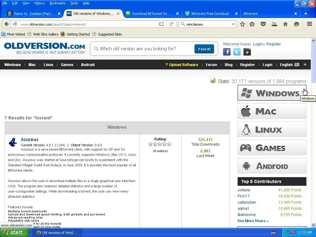Go back using the browser back arrow

(6, 24)
